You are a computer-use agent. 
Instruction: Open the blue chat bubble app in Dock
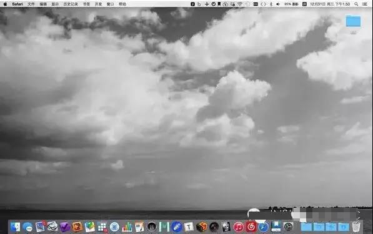point(28,227)
